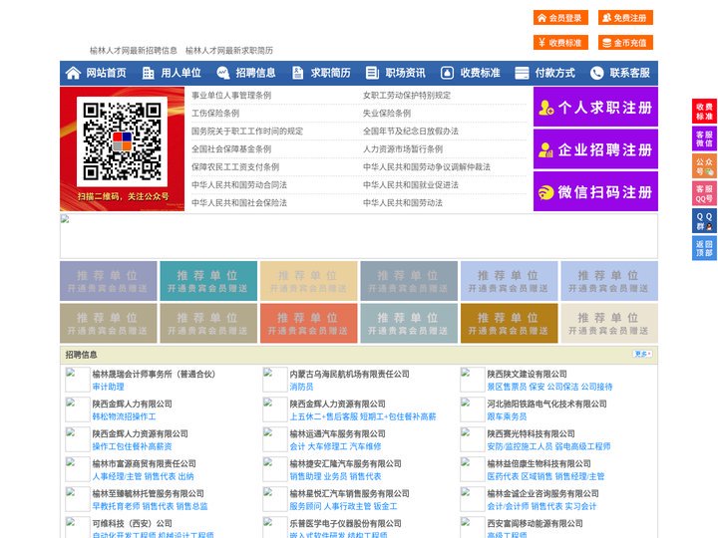Click the person icon on 个人求职注册
Viewport: 718px width, 538px height.
pyautogui.click(x=545, y=108)
